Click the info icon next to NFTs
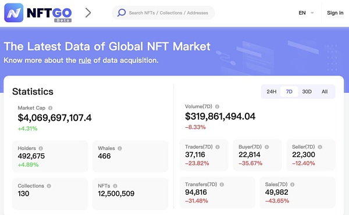This screenshot has height=215, width=349. pyautogui.click(x=115, y=186)
